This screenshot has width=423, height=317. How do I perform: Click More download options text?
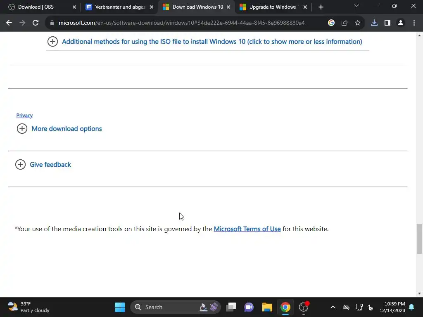67,129
